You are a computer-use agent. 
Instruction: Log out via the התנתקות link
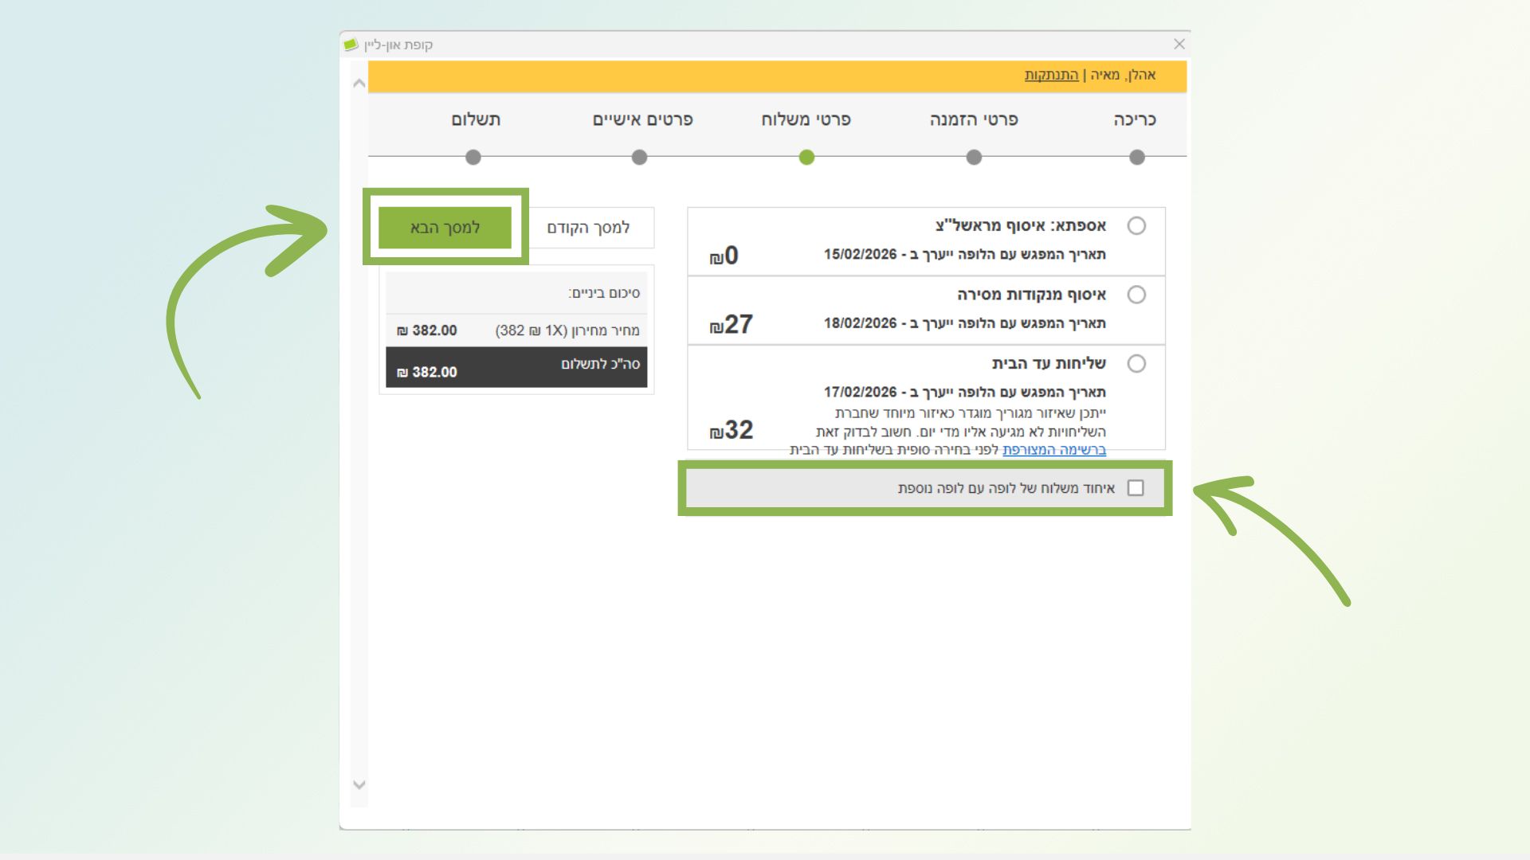pyautogui.click(x=1051, y=75)
